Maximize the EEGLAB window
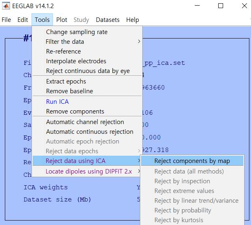 pos(221,6)
